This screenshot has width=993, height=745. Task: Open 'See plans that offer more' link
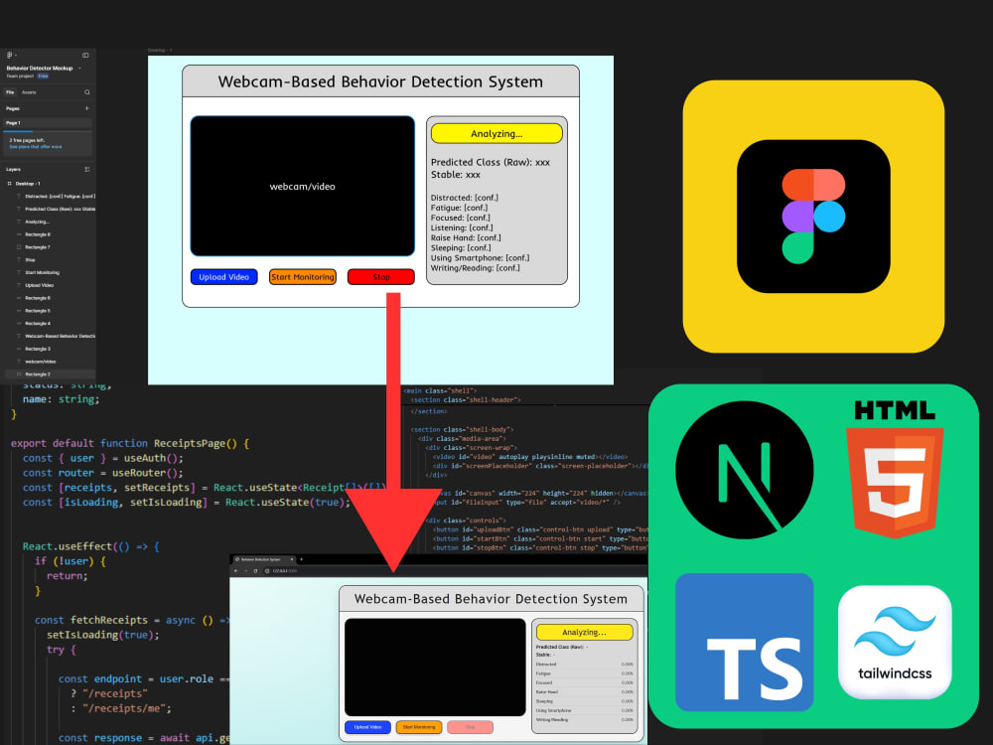point(36,147)
